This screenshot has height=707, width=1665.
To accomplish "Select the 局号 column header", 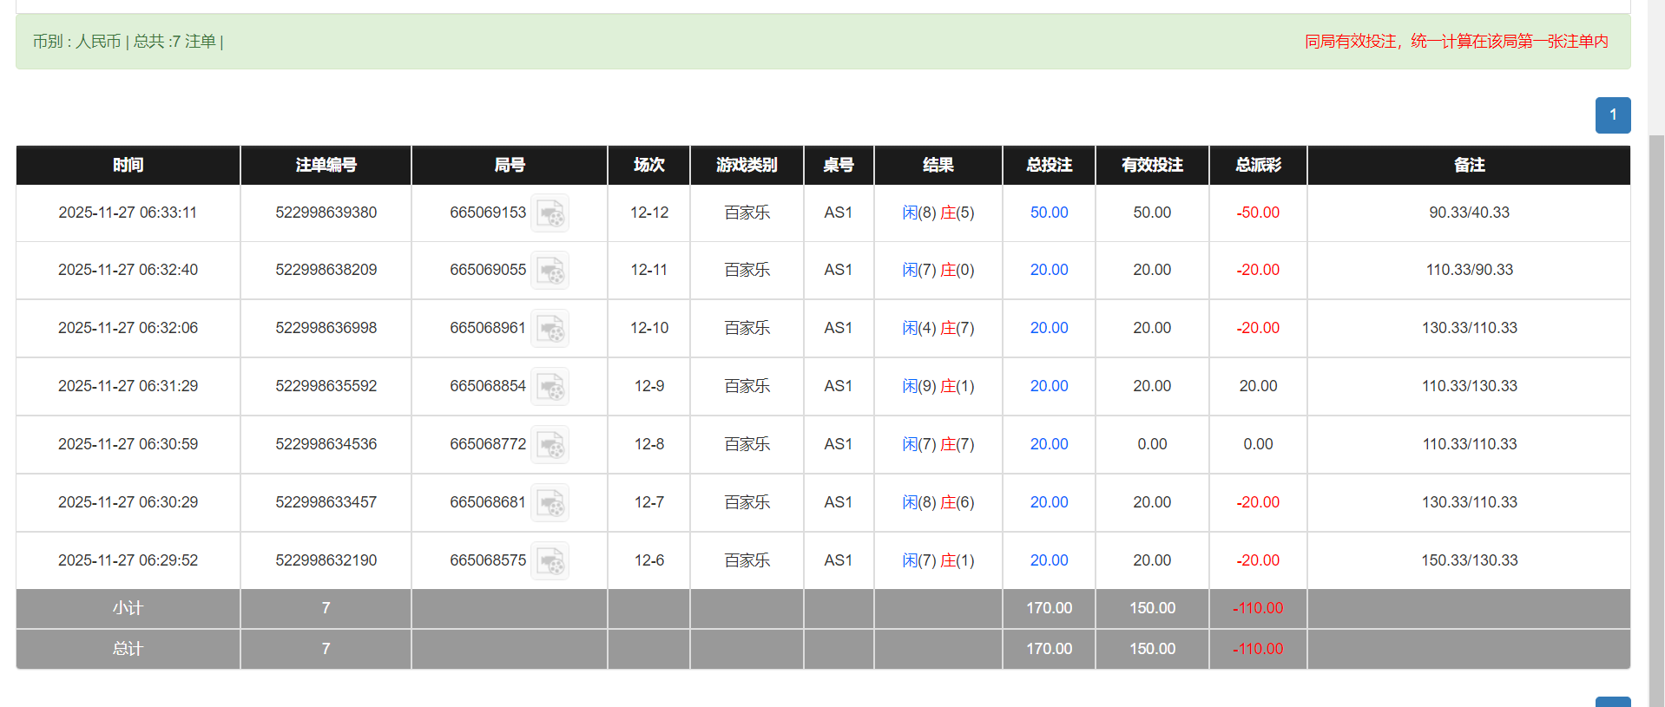I will tap(510, 165).
